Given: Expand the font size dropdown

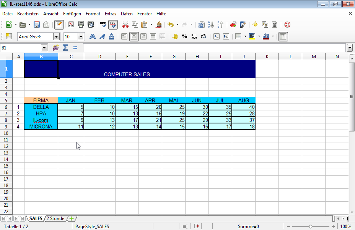Looking at the screenshot, I should tap(81, 36).
